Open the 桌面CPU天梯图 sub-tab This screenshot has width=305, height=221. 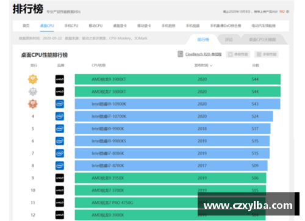(x=262, y=40)
